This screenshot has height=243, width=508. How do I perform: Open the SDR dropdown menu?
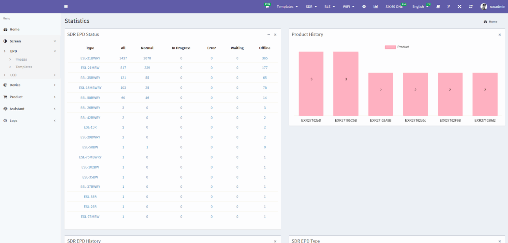pyautogui.click(x=312, y=7)
